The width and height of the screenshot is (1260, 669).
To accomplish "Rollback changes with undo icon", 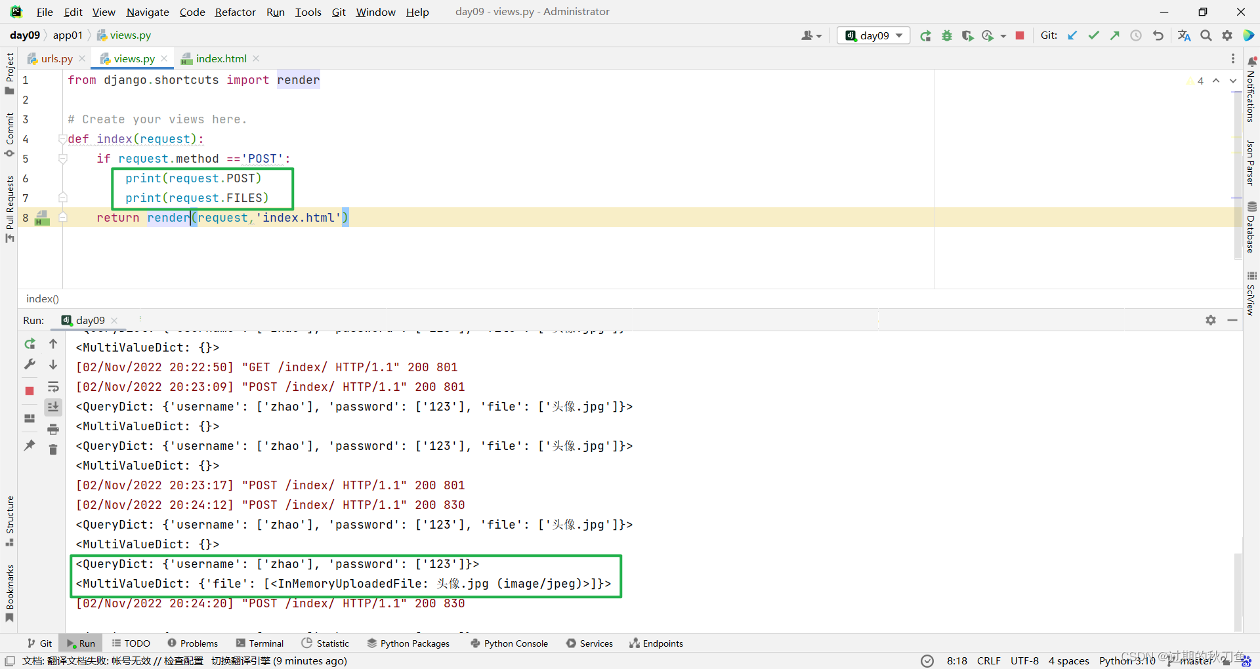I will click(x=1158, y=36).
